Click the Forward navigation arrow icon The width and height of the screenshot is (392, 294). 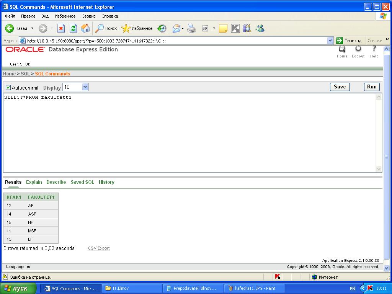pyautogui.click(x=43, y=28)
